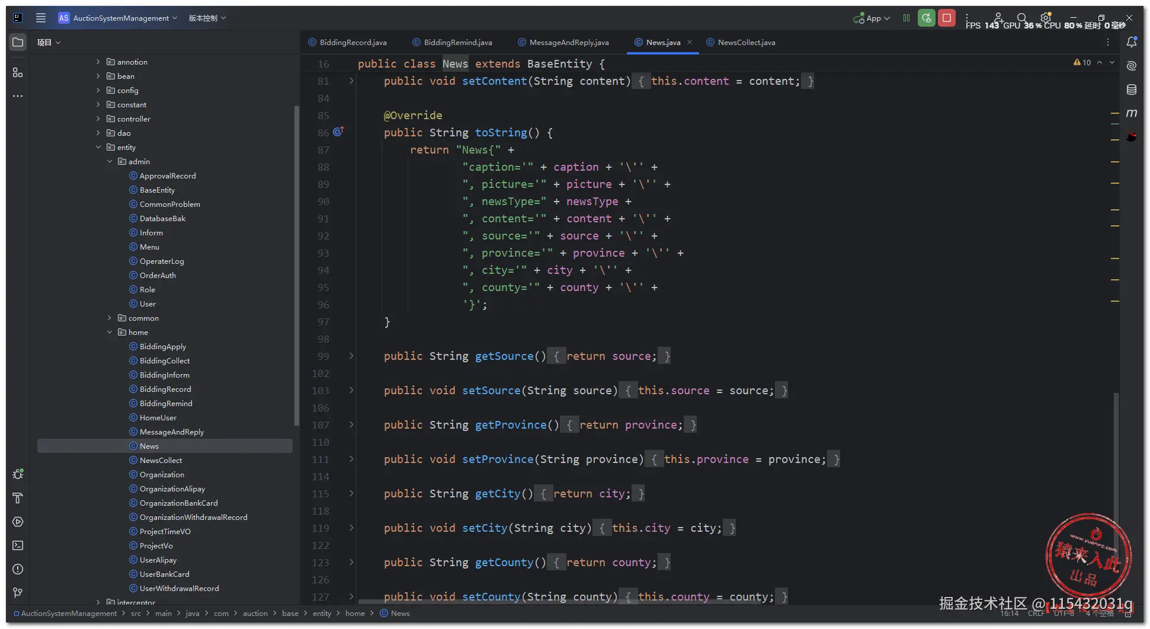The image size is (1150, 629).
Task: Open the Problems tool window icon
Action: point(18,569)
